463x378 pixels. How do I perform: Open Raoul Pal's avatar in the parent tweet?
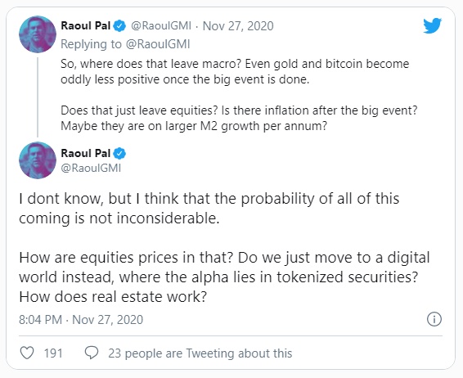[x=38, y=34]
